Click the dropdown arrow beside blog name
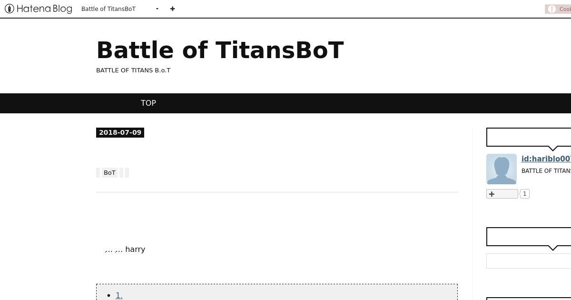Screen dimensions: 571x300 pyautogui.click(x=157, y=9)
